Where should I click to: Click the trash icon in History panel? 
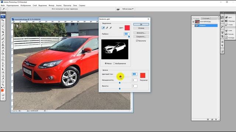(x=216, y=120)
